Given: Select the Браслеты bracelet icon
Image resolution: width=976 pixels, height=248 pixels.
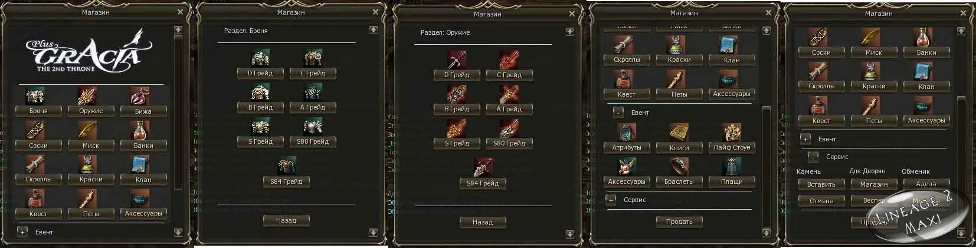Looking at the screenshot, I should pyautogui.click(x=679, y=167).
